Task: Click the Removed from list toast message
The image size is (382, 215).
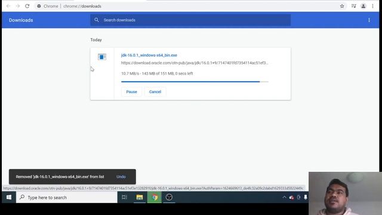Action: (x=60, y=177)
